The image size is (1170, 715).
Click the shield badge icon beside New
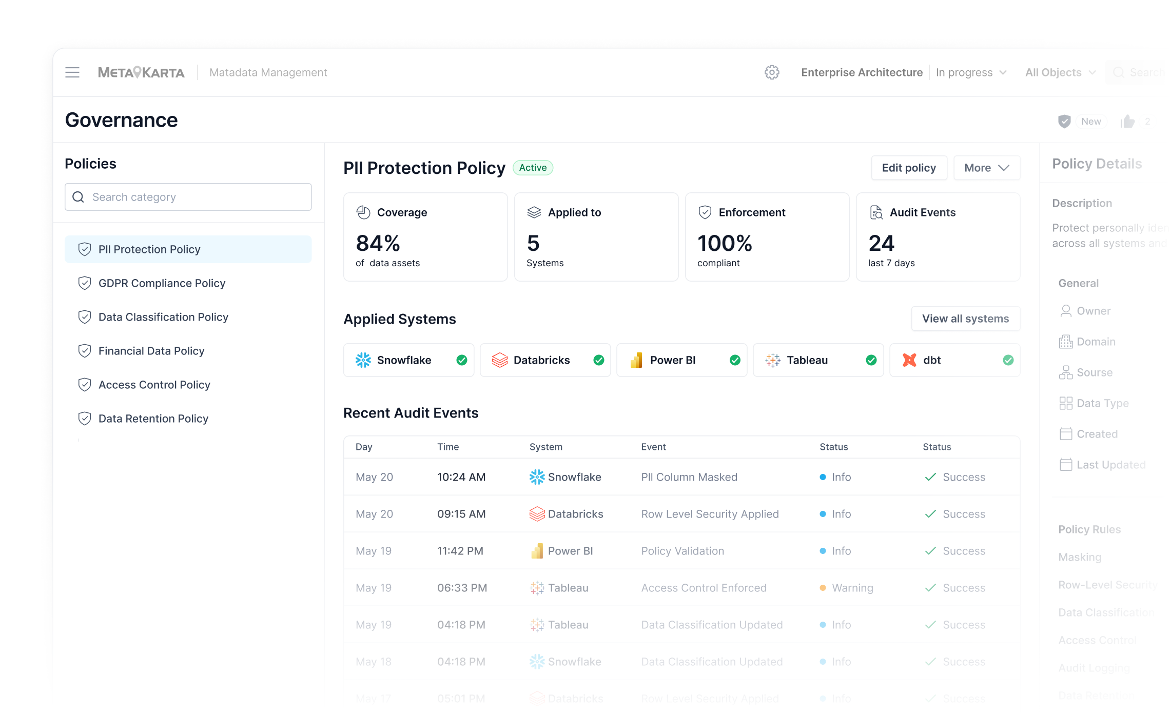1064,122
